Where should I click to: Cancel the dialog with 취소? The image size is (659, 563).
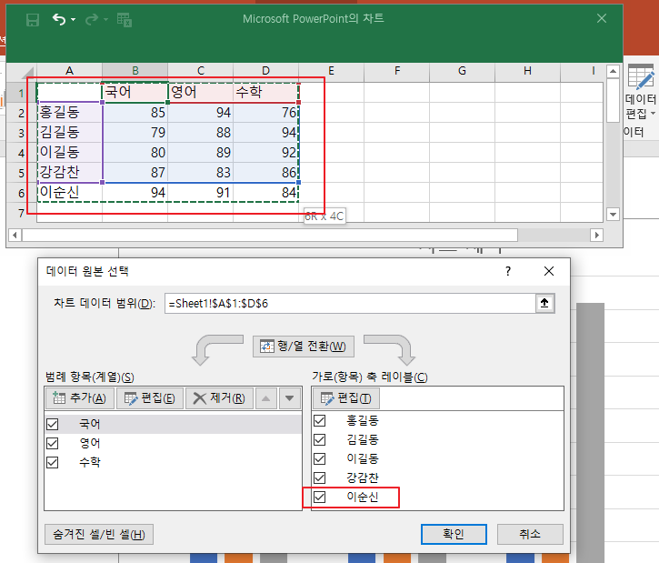click(x=530, y=535)
